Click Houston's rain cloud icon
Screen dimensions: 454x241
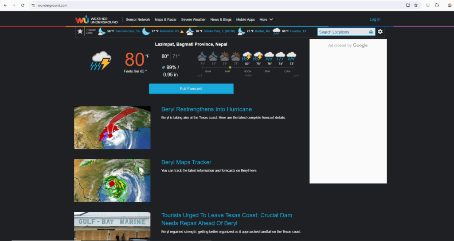[x=276, y=31]
